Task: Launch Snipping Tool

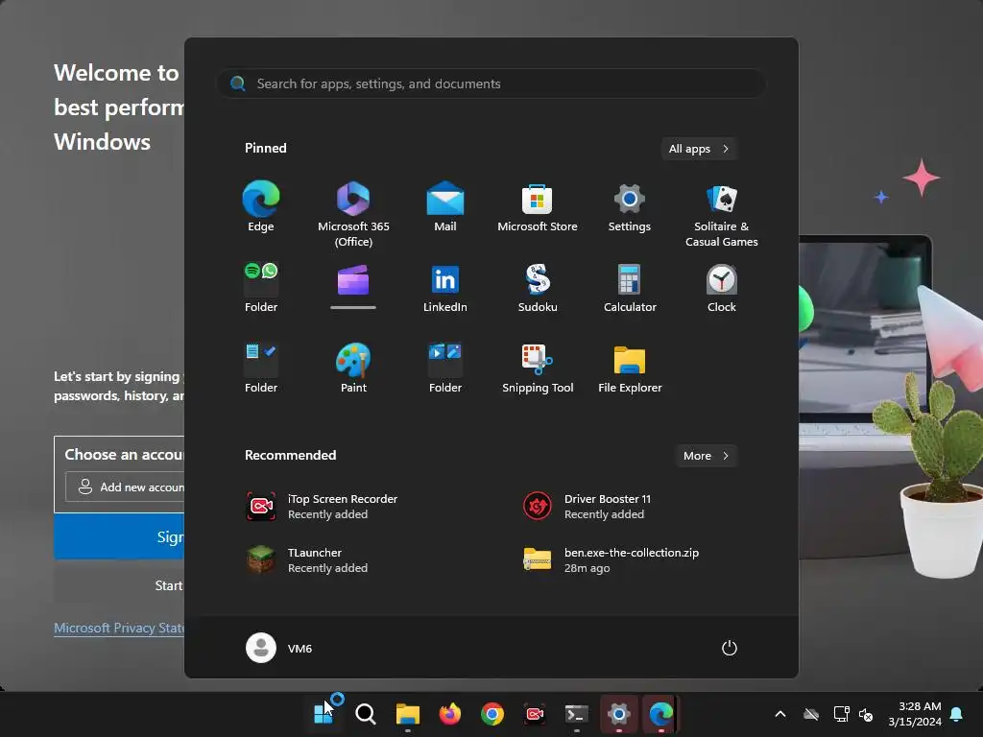Action: (538, 368)
